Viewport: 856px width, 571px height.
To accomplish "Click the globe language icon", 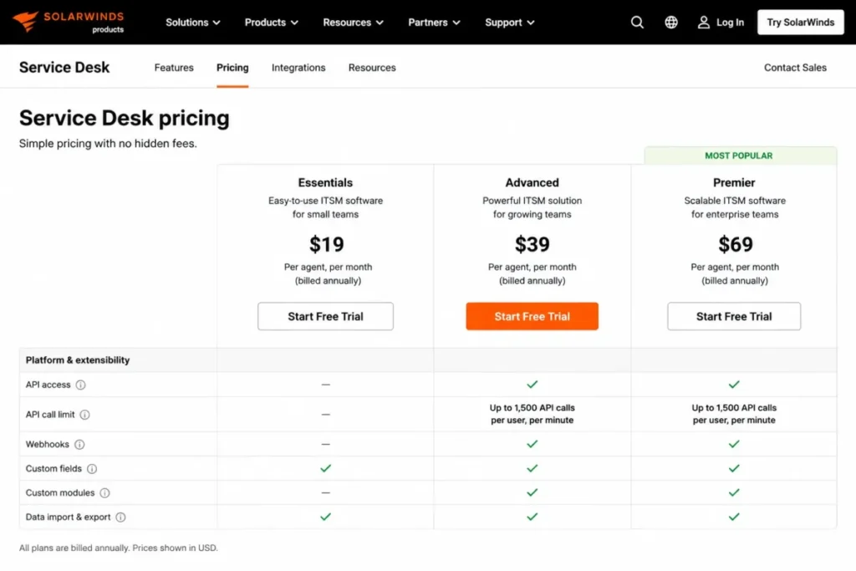I will pos(671,23).
